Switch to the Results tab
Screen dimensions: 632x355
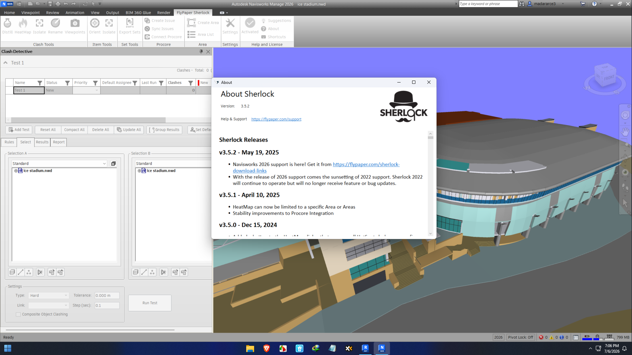pyautogui.click(x=42, y=142)
